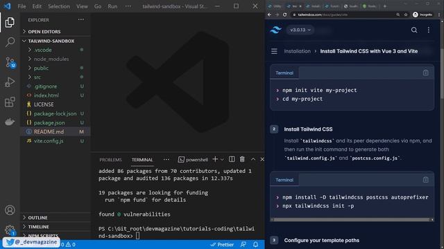The height and width of the screenshot is (249, 444).
Task: Expand the public folder
Action: coord(55,68)
